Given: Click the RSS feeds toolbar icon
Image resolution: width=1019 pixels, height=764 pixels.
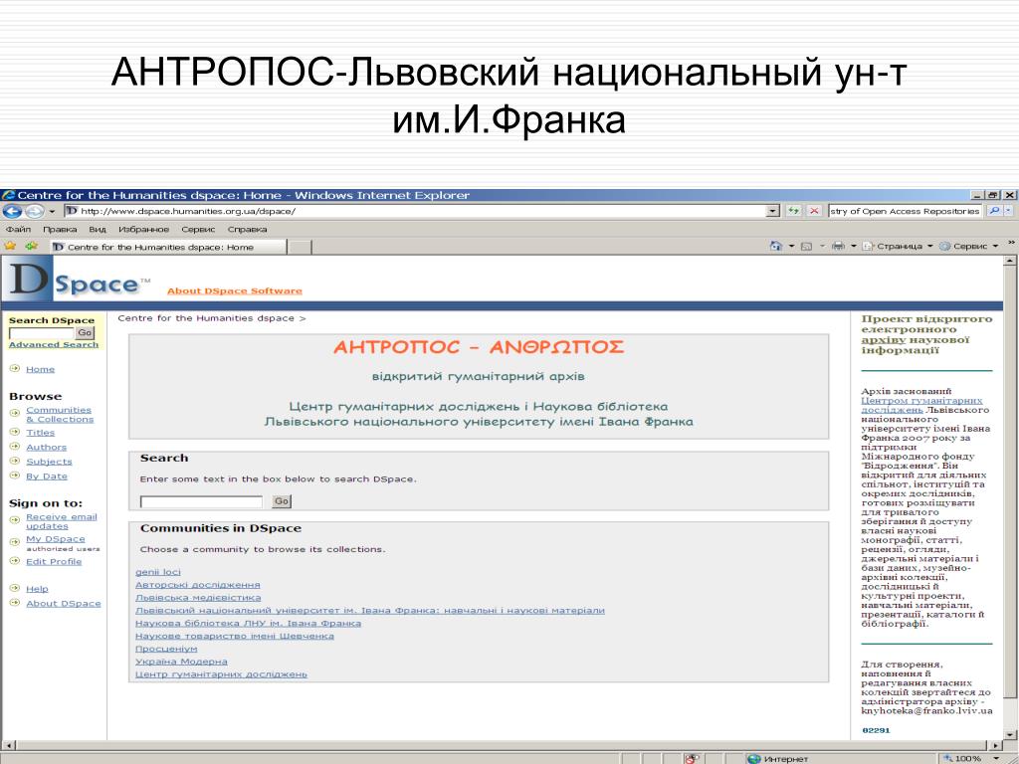Looking at the screenshot, I should [x=806, y=247].
